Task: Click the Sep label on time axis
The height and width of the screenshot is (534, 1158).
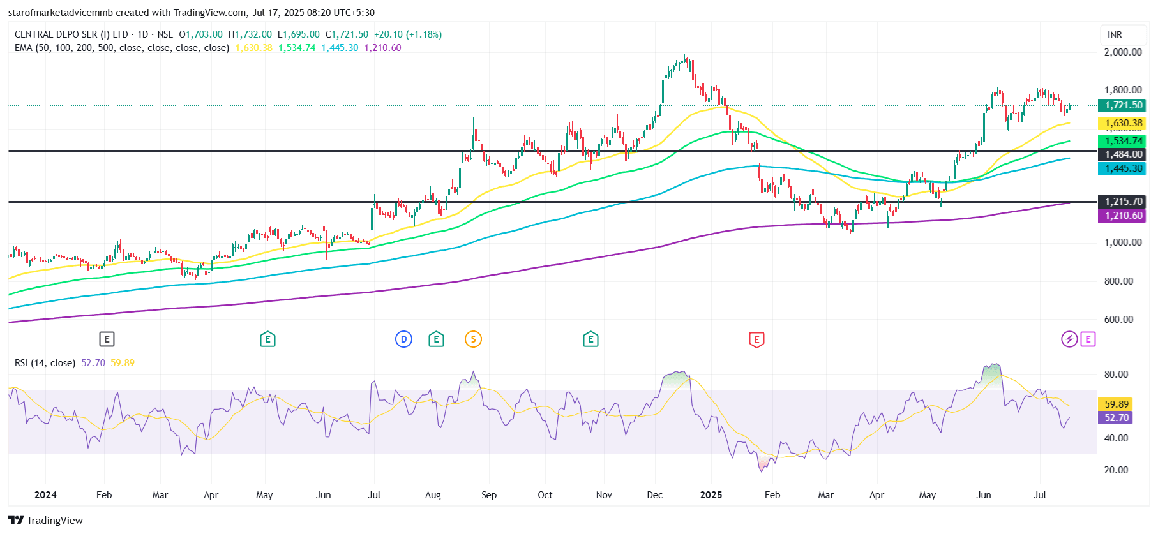Action: tap(489, 495)
